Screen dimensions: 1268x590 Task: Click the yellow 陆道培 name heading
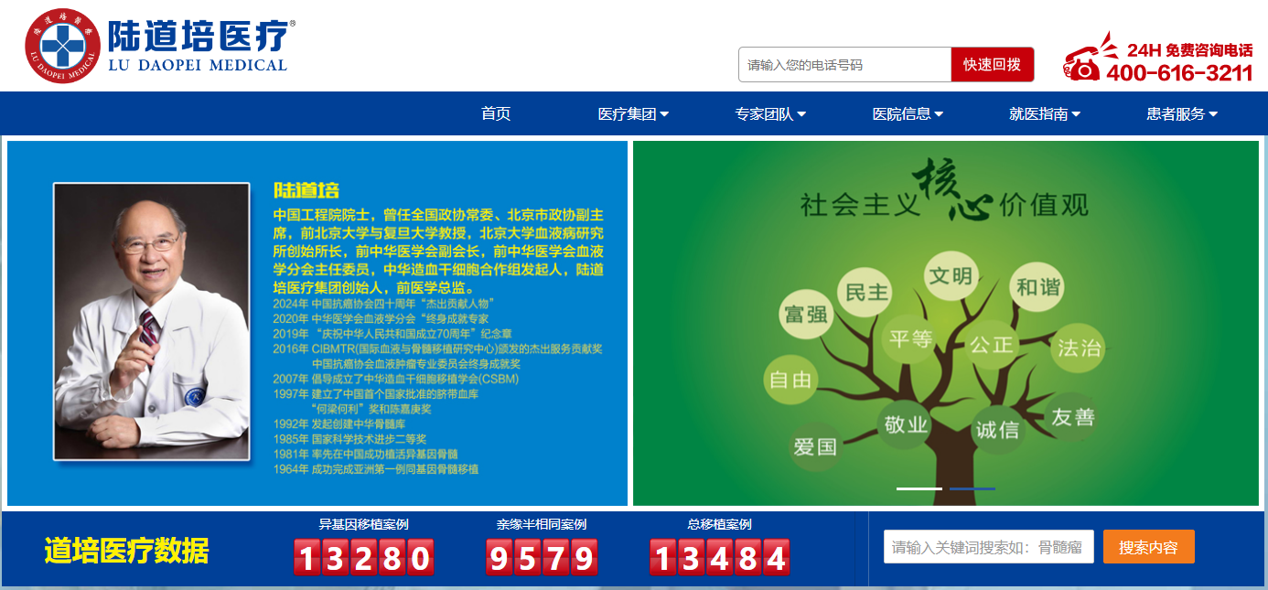pos(306,190)
